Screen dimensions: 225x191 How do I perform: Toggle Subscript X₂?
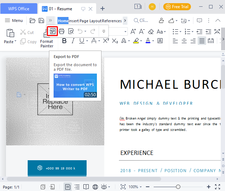pyautogui.click(x=115, y=41)
